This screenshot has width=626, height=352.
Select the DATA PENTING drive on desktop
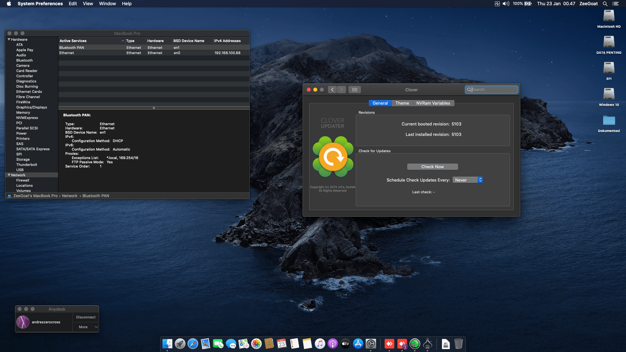(x=609, y=45)
